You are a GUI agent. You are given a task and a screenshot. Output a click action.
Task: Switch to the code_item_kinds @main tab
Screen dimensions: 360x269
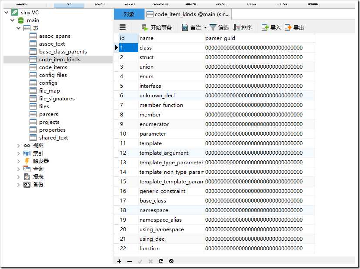[x=188, y=14]
